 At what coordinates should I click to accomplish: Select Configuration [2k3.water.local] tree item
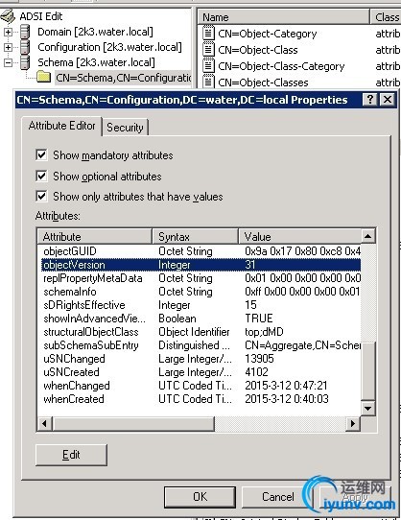pyautogui.click(x=109, y=47)
